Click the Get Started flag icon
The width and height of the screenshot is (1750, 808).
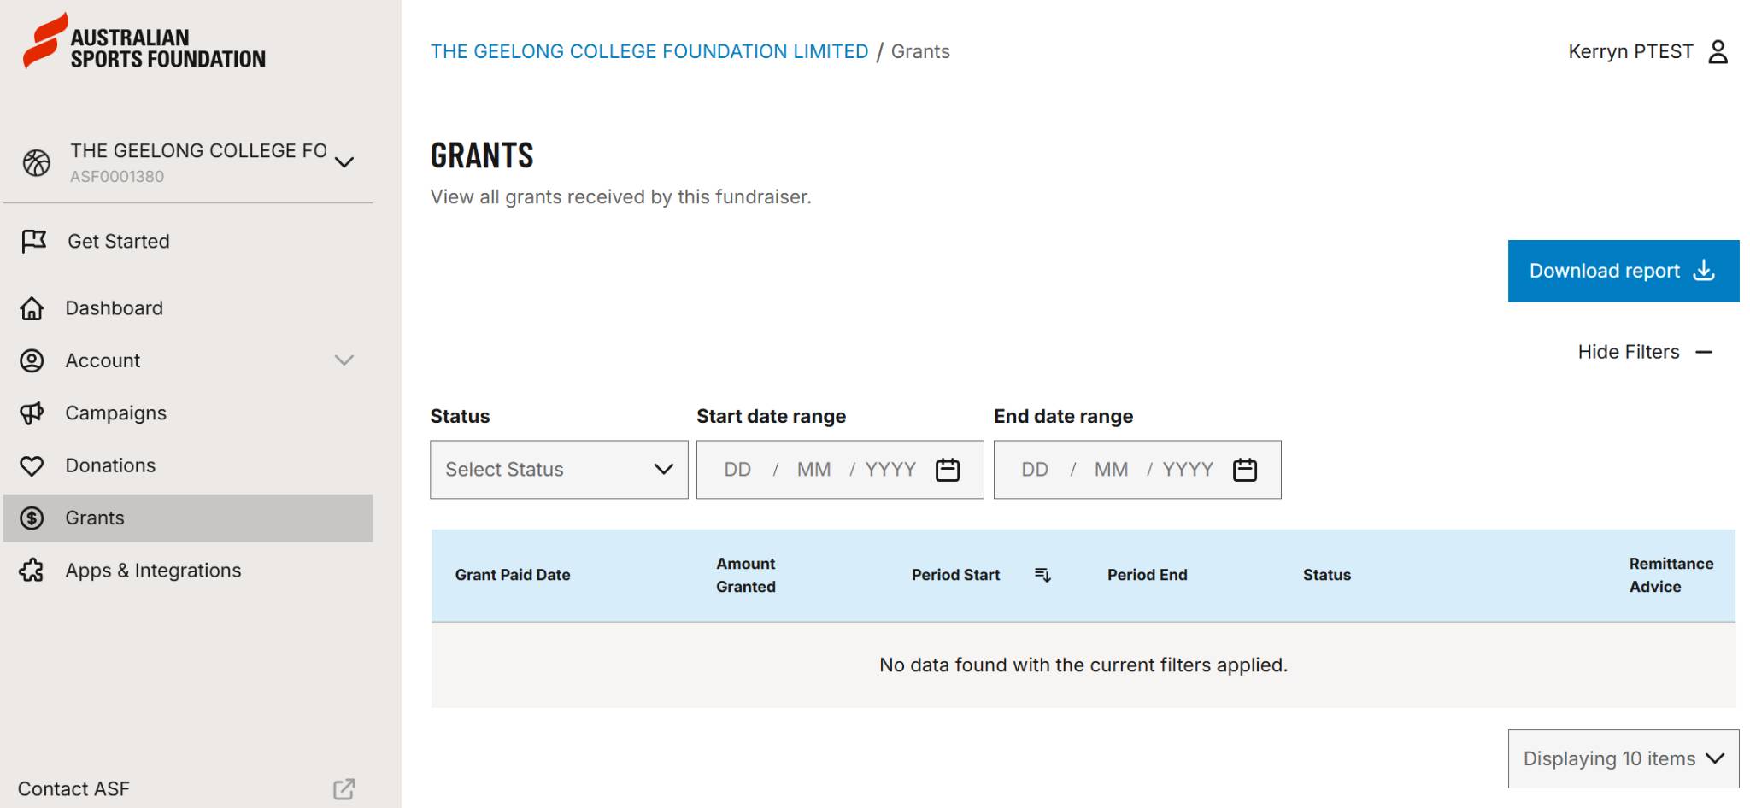pos(33,242)
